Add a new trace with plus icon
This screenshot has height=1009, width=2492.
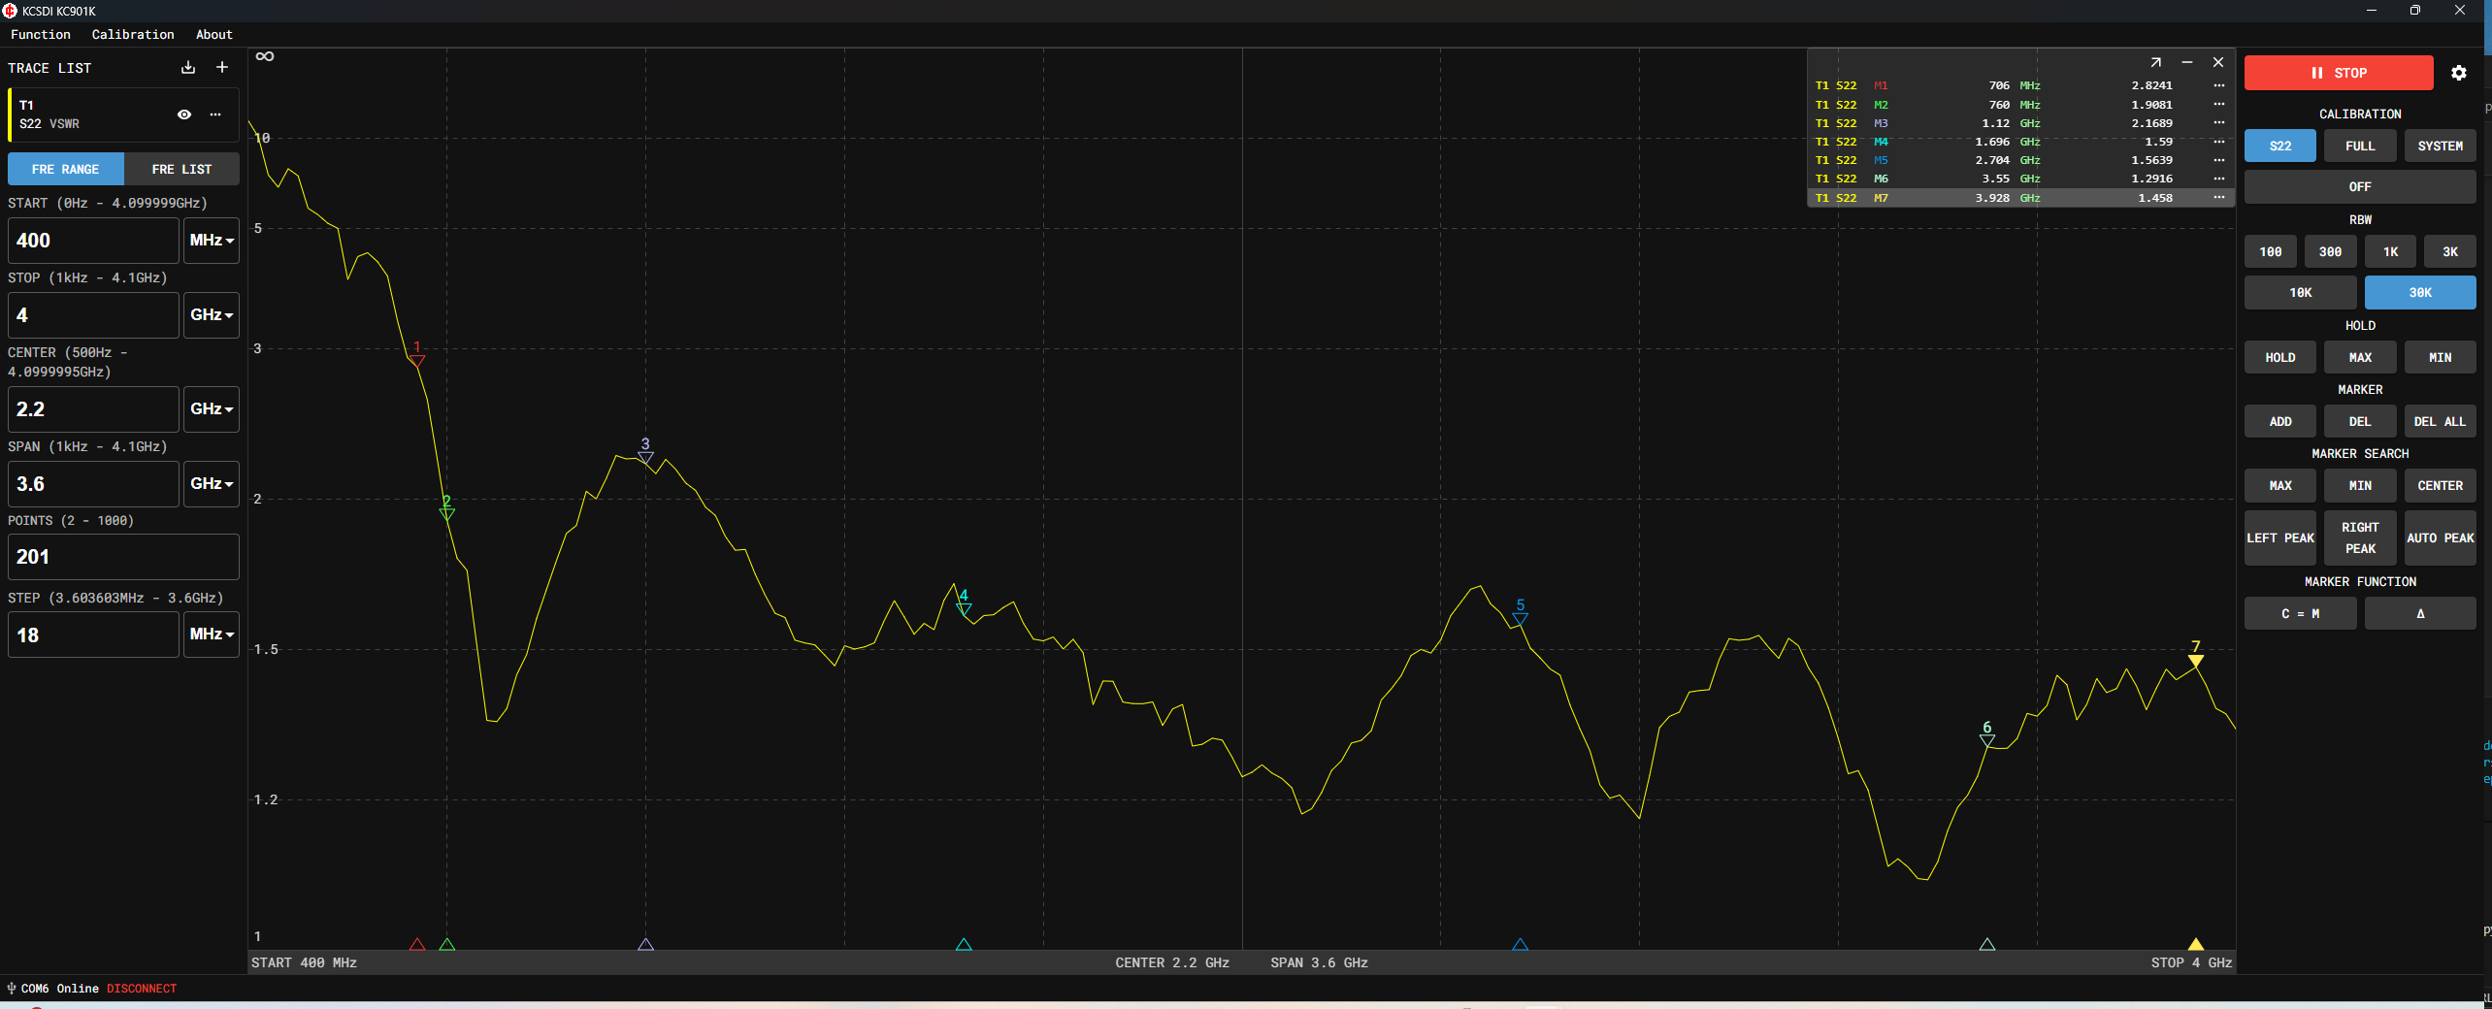pos(222,68)
